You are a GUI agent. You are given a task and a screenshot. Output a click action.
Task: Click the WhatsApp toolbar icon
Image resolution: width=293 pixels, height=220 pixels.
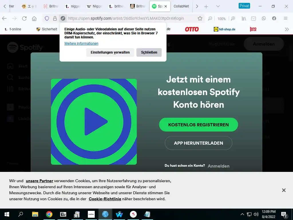(264, 18)
